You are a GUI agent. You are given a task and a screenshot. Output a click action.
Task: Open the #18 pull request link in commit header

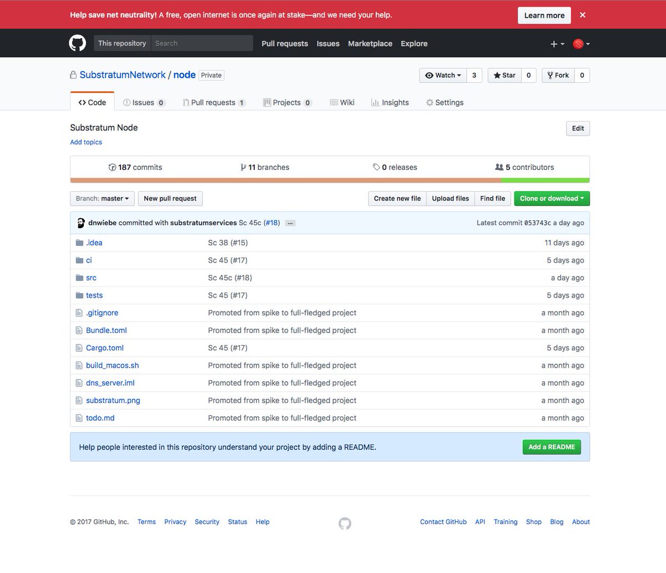272,223
